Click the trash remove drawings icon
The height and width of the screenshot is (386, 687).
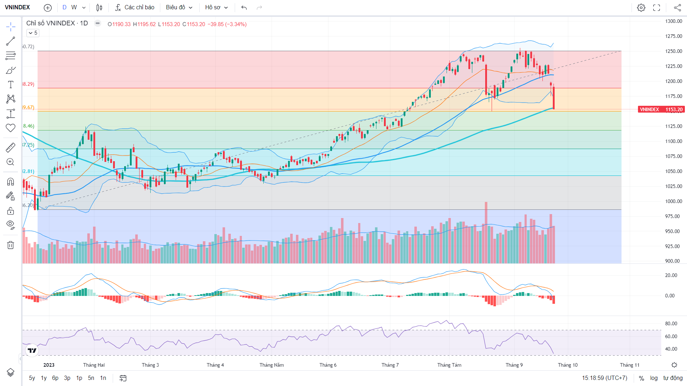pyautogui.click(x=11, y=245)
